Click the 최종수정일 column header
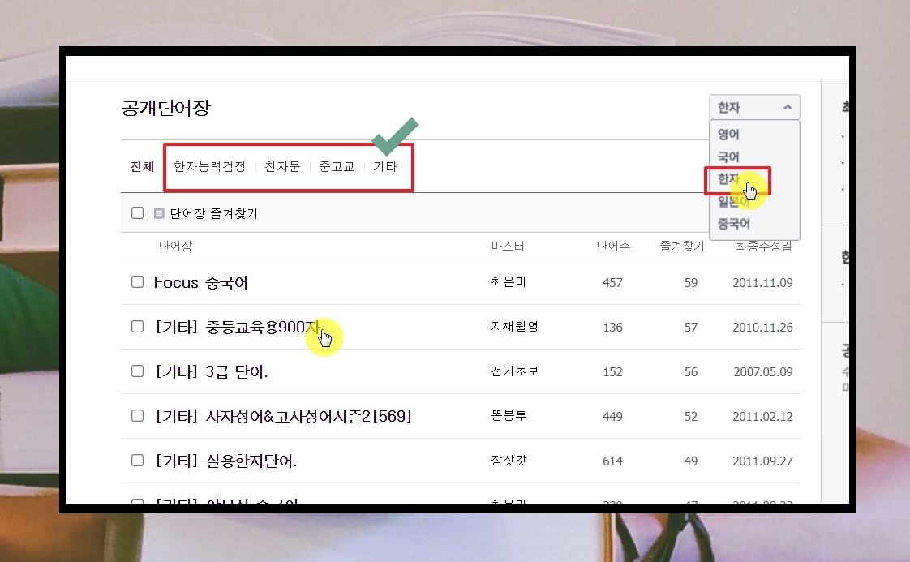 (x=764, y=247)
